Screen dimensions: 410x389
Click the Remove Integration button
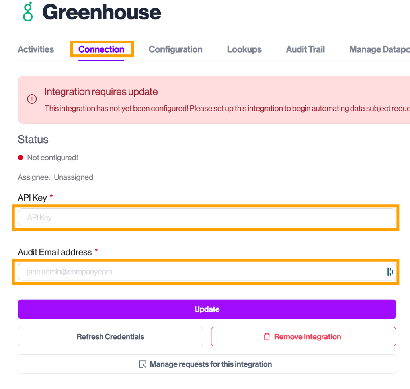pos(303,336)
